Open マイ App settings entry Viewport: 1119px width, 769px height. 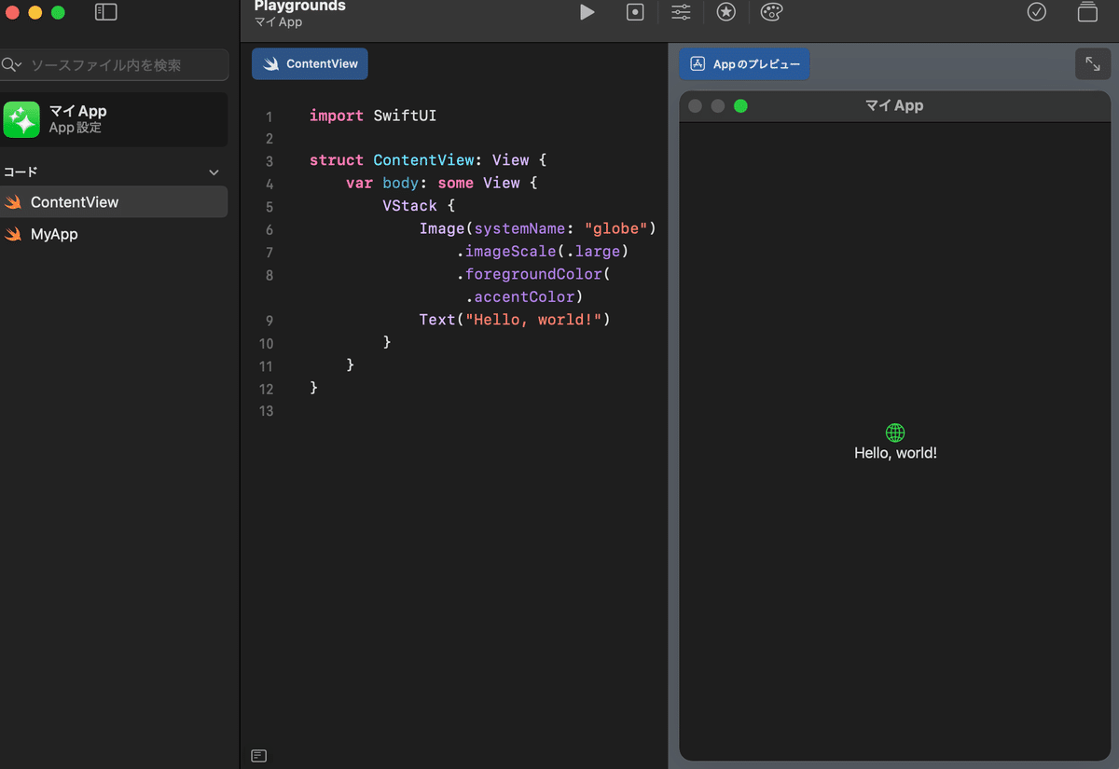coord(114,119)
